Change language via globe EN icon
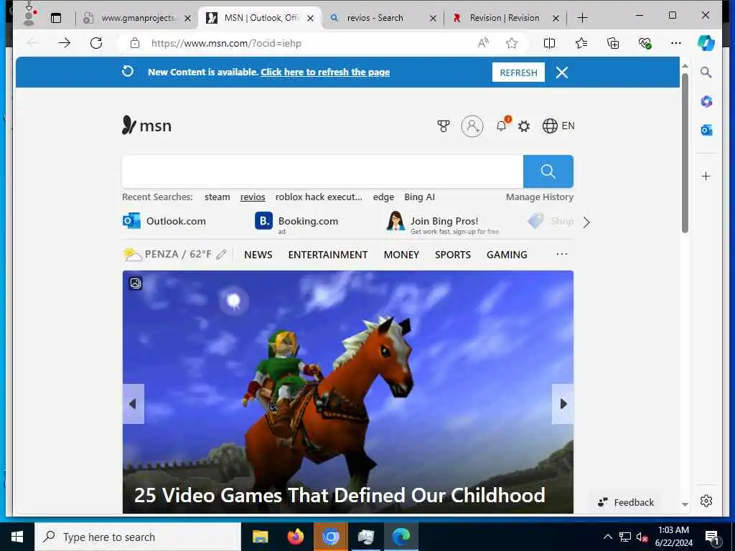The width and height of the screenshot is (735, 551). [558, 126]
